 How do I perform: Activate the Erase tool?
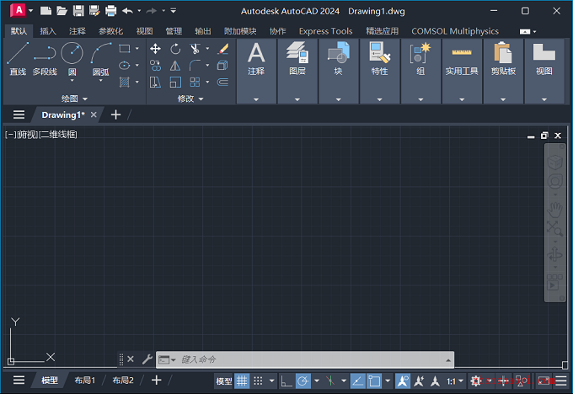(223, 49)
